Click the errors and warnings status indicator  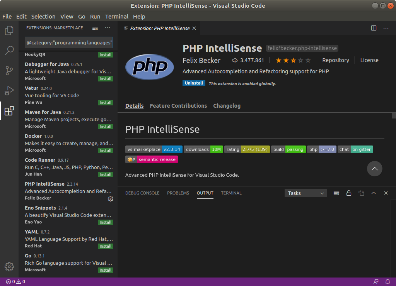[15, 282]
